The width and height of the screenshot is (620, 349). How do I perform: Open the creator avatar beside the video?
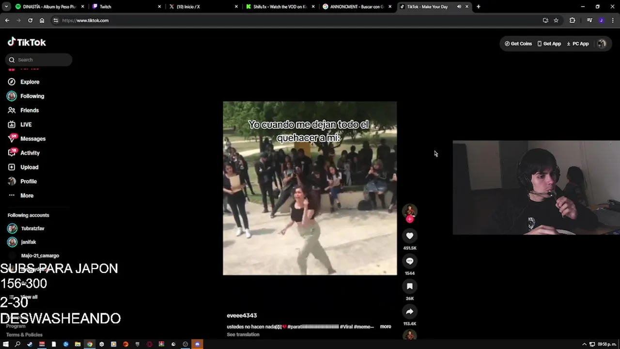point(410,211)
